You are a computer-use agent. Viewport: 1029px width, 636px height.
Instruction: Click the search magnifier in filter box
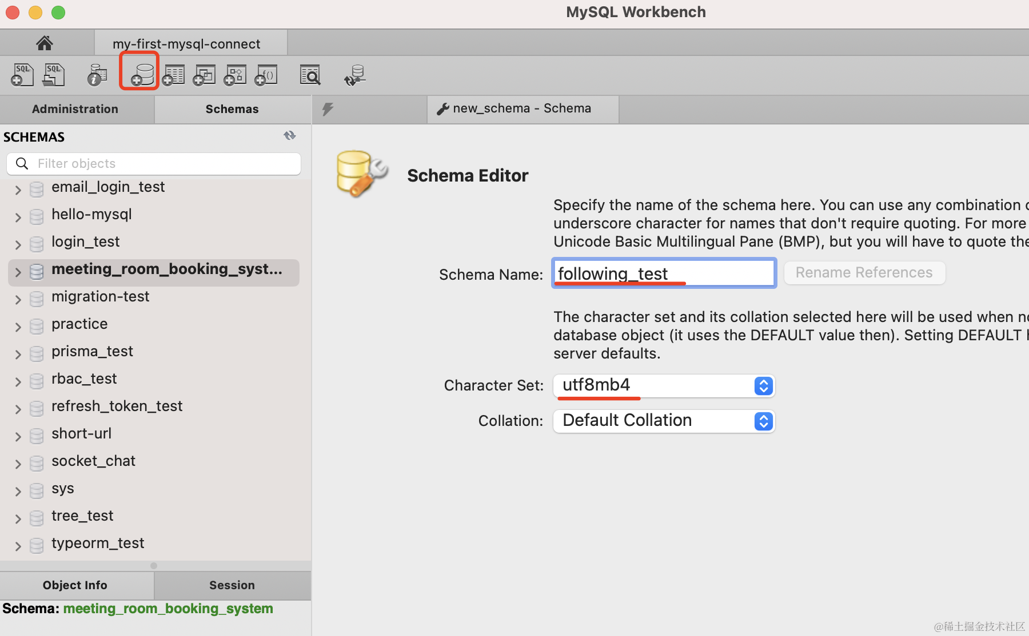tap(22, 164)
